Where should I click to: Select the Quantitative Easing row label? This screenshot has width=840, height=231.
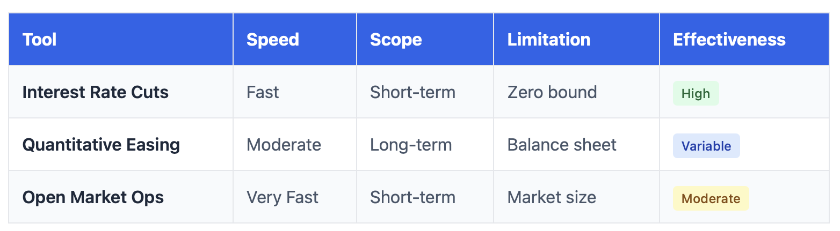pyautogui.click(x=101, y=145)
